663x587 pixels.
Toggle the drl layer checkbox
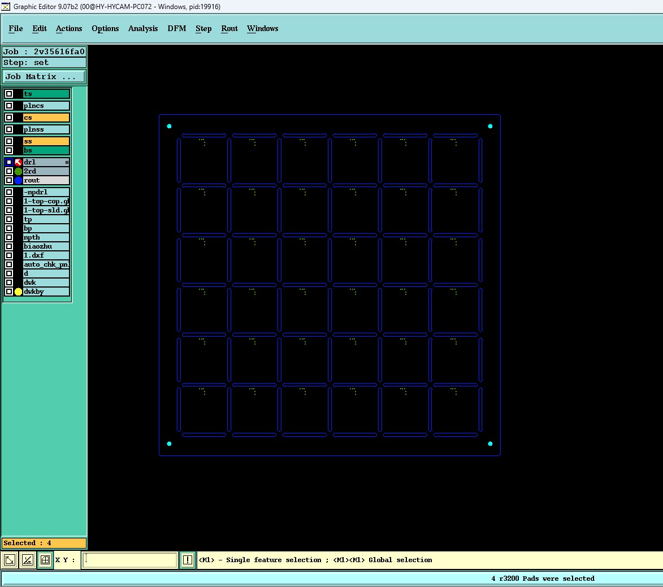[x=9, y=162]
